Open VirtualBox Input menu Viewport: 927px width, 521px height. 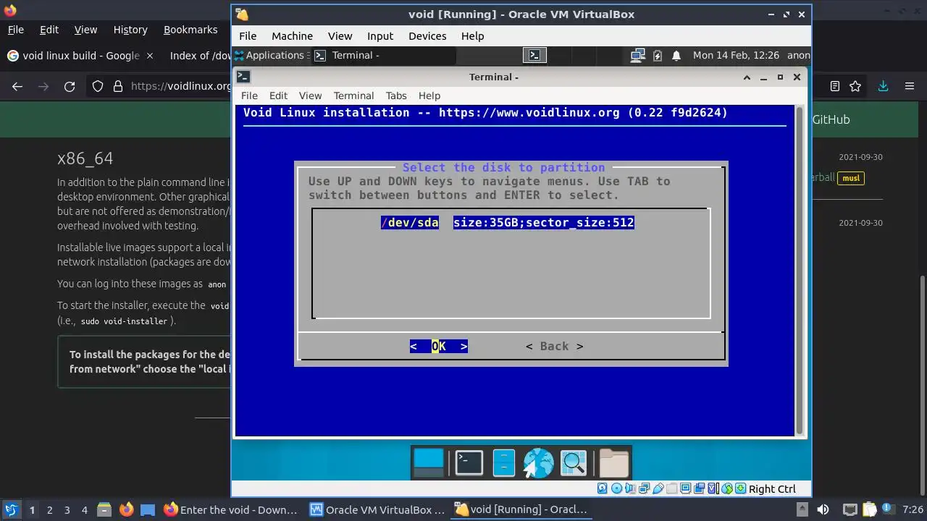(x=380, y=36)
